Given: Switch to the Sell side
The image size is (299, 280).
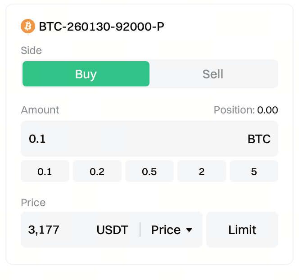Looking at the screenshot, I should pos(213,74).
